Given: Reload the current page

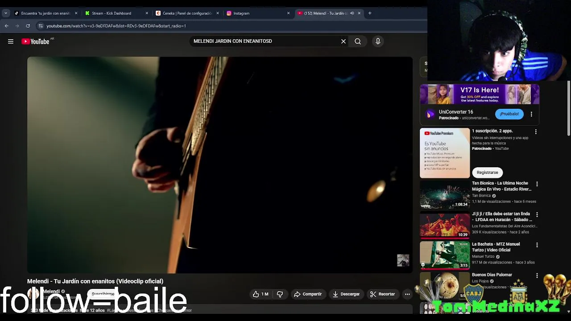Looking at the screenshot, I should (28, 26).
